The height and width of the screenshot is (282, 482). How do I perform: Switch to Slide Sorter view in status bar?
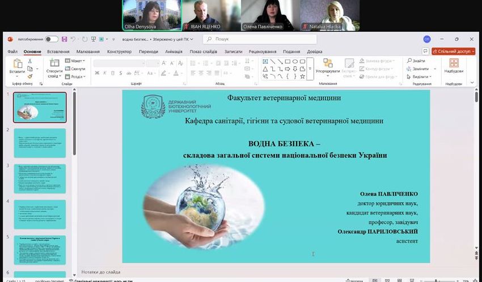click(x=387, y=280)
